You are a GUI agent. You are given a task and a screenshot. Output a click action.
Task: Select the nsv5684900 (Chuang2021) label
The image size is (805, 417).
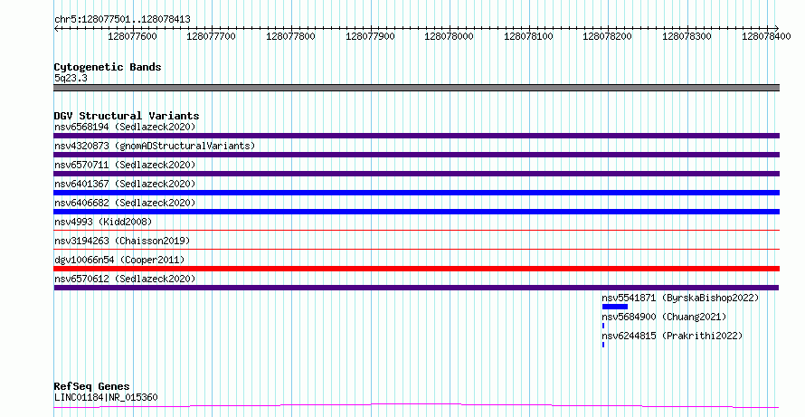tap(664, 317)
